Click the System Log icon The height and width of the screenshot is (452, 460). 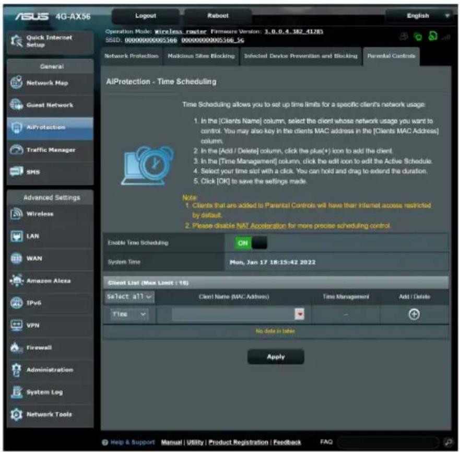[x=16, y=392]
